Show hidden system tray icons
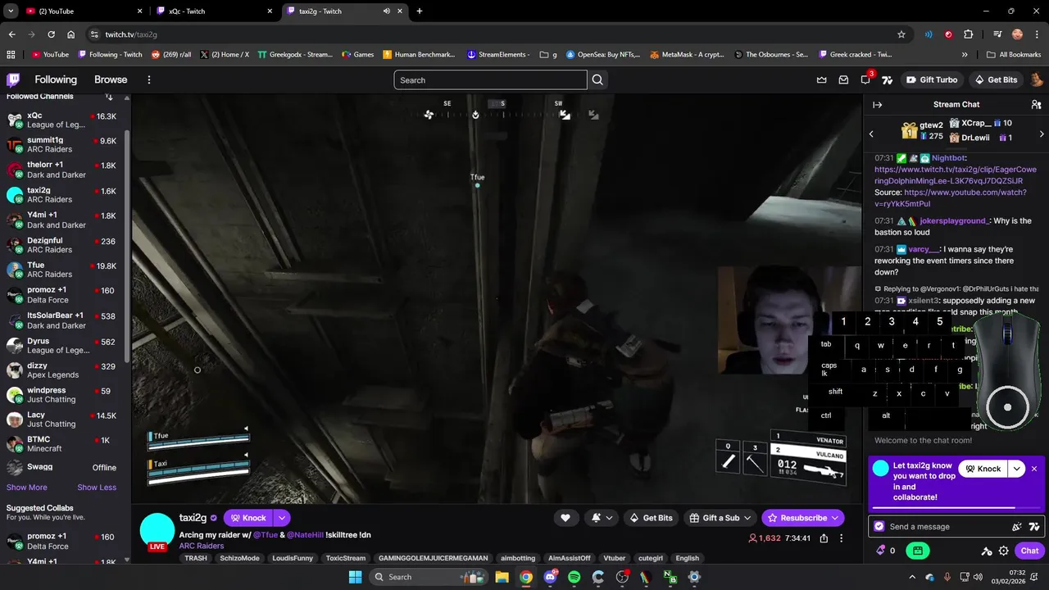1049x590 pixels. pos(910,577)
